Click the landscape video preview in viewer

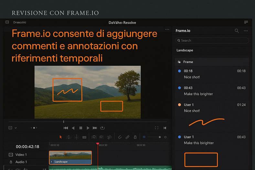pos(88,92)
